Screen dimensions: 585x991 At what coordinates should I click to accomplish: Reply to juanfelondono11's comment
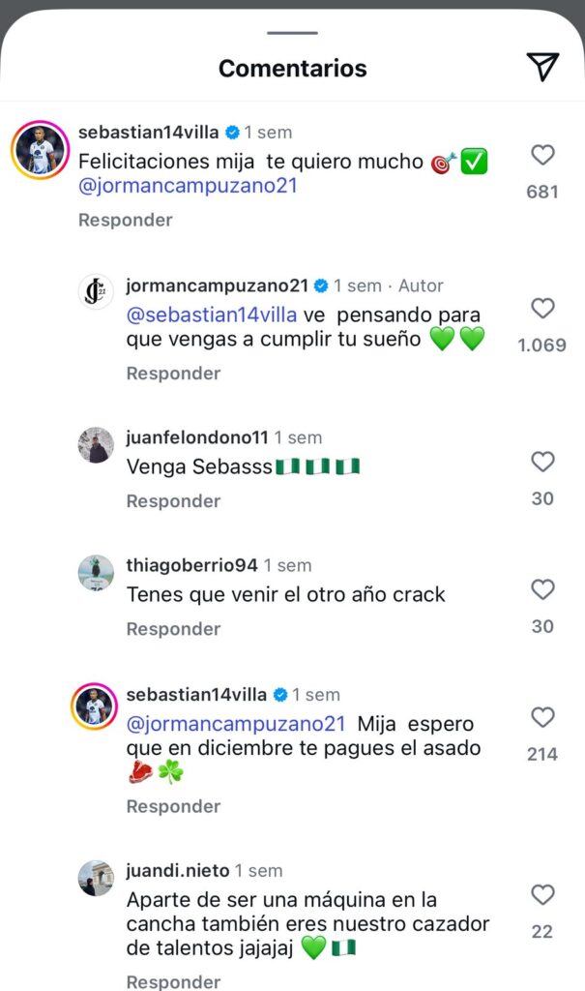173,501
